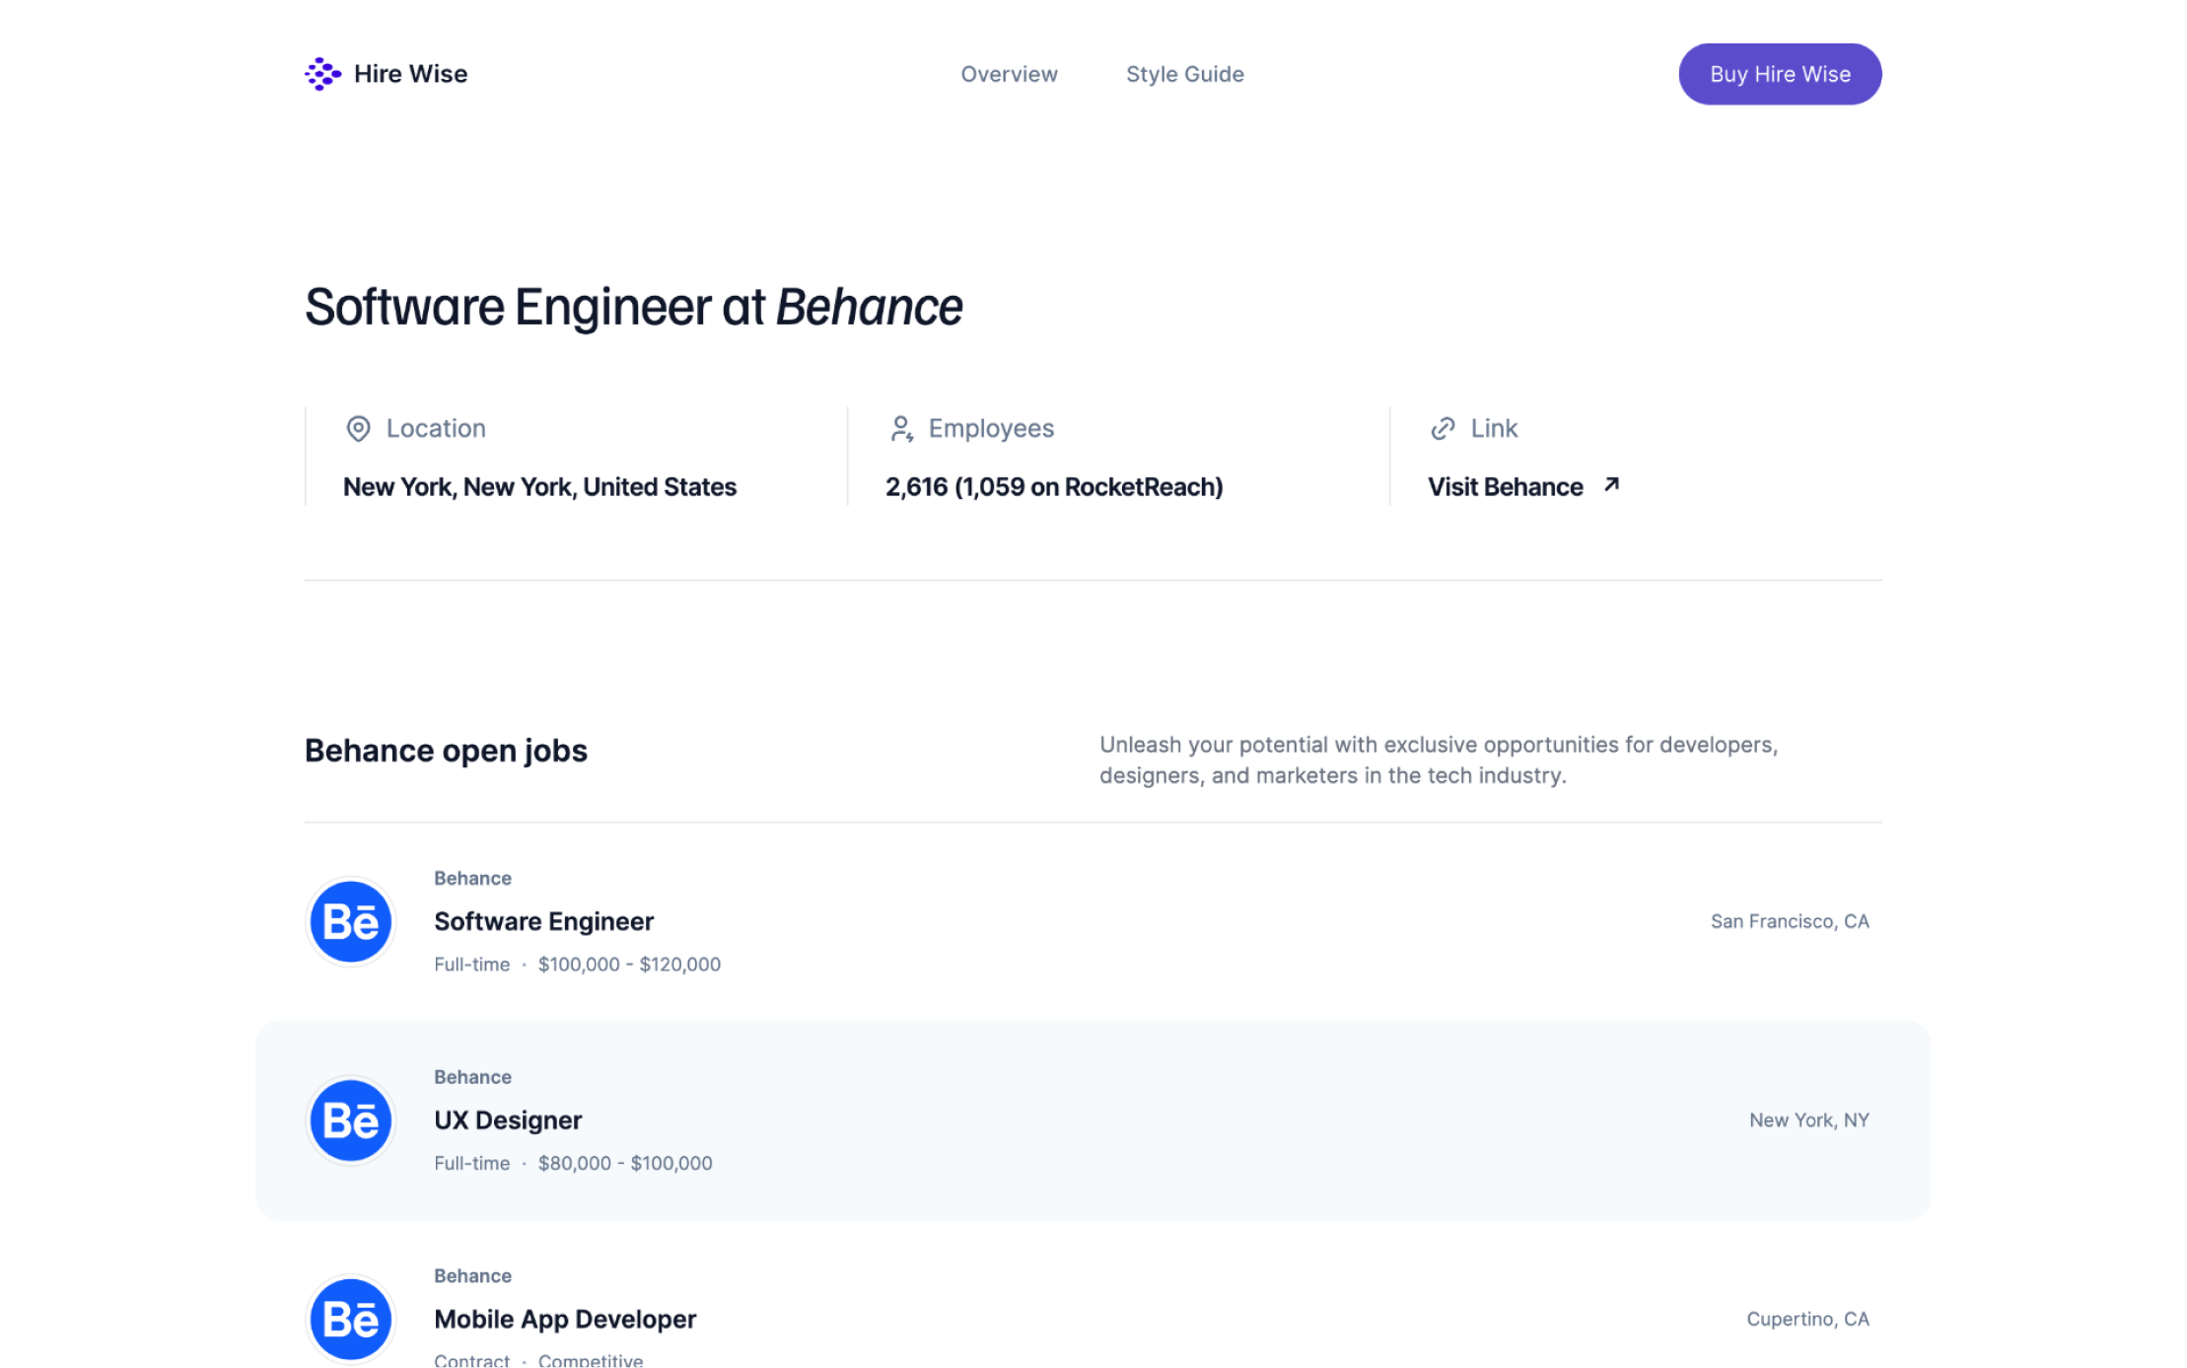Click the Behance logo on UX Designer row
This screenshot has height=1368, width=2187.
(x=350, y=1120)
